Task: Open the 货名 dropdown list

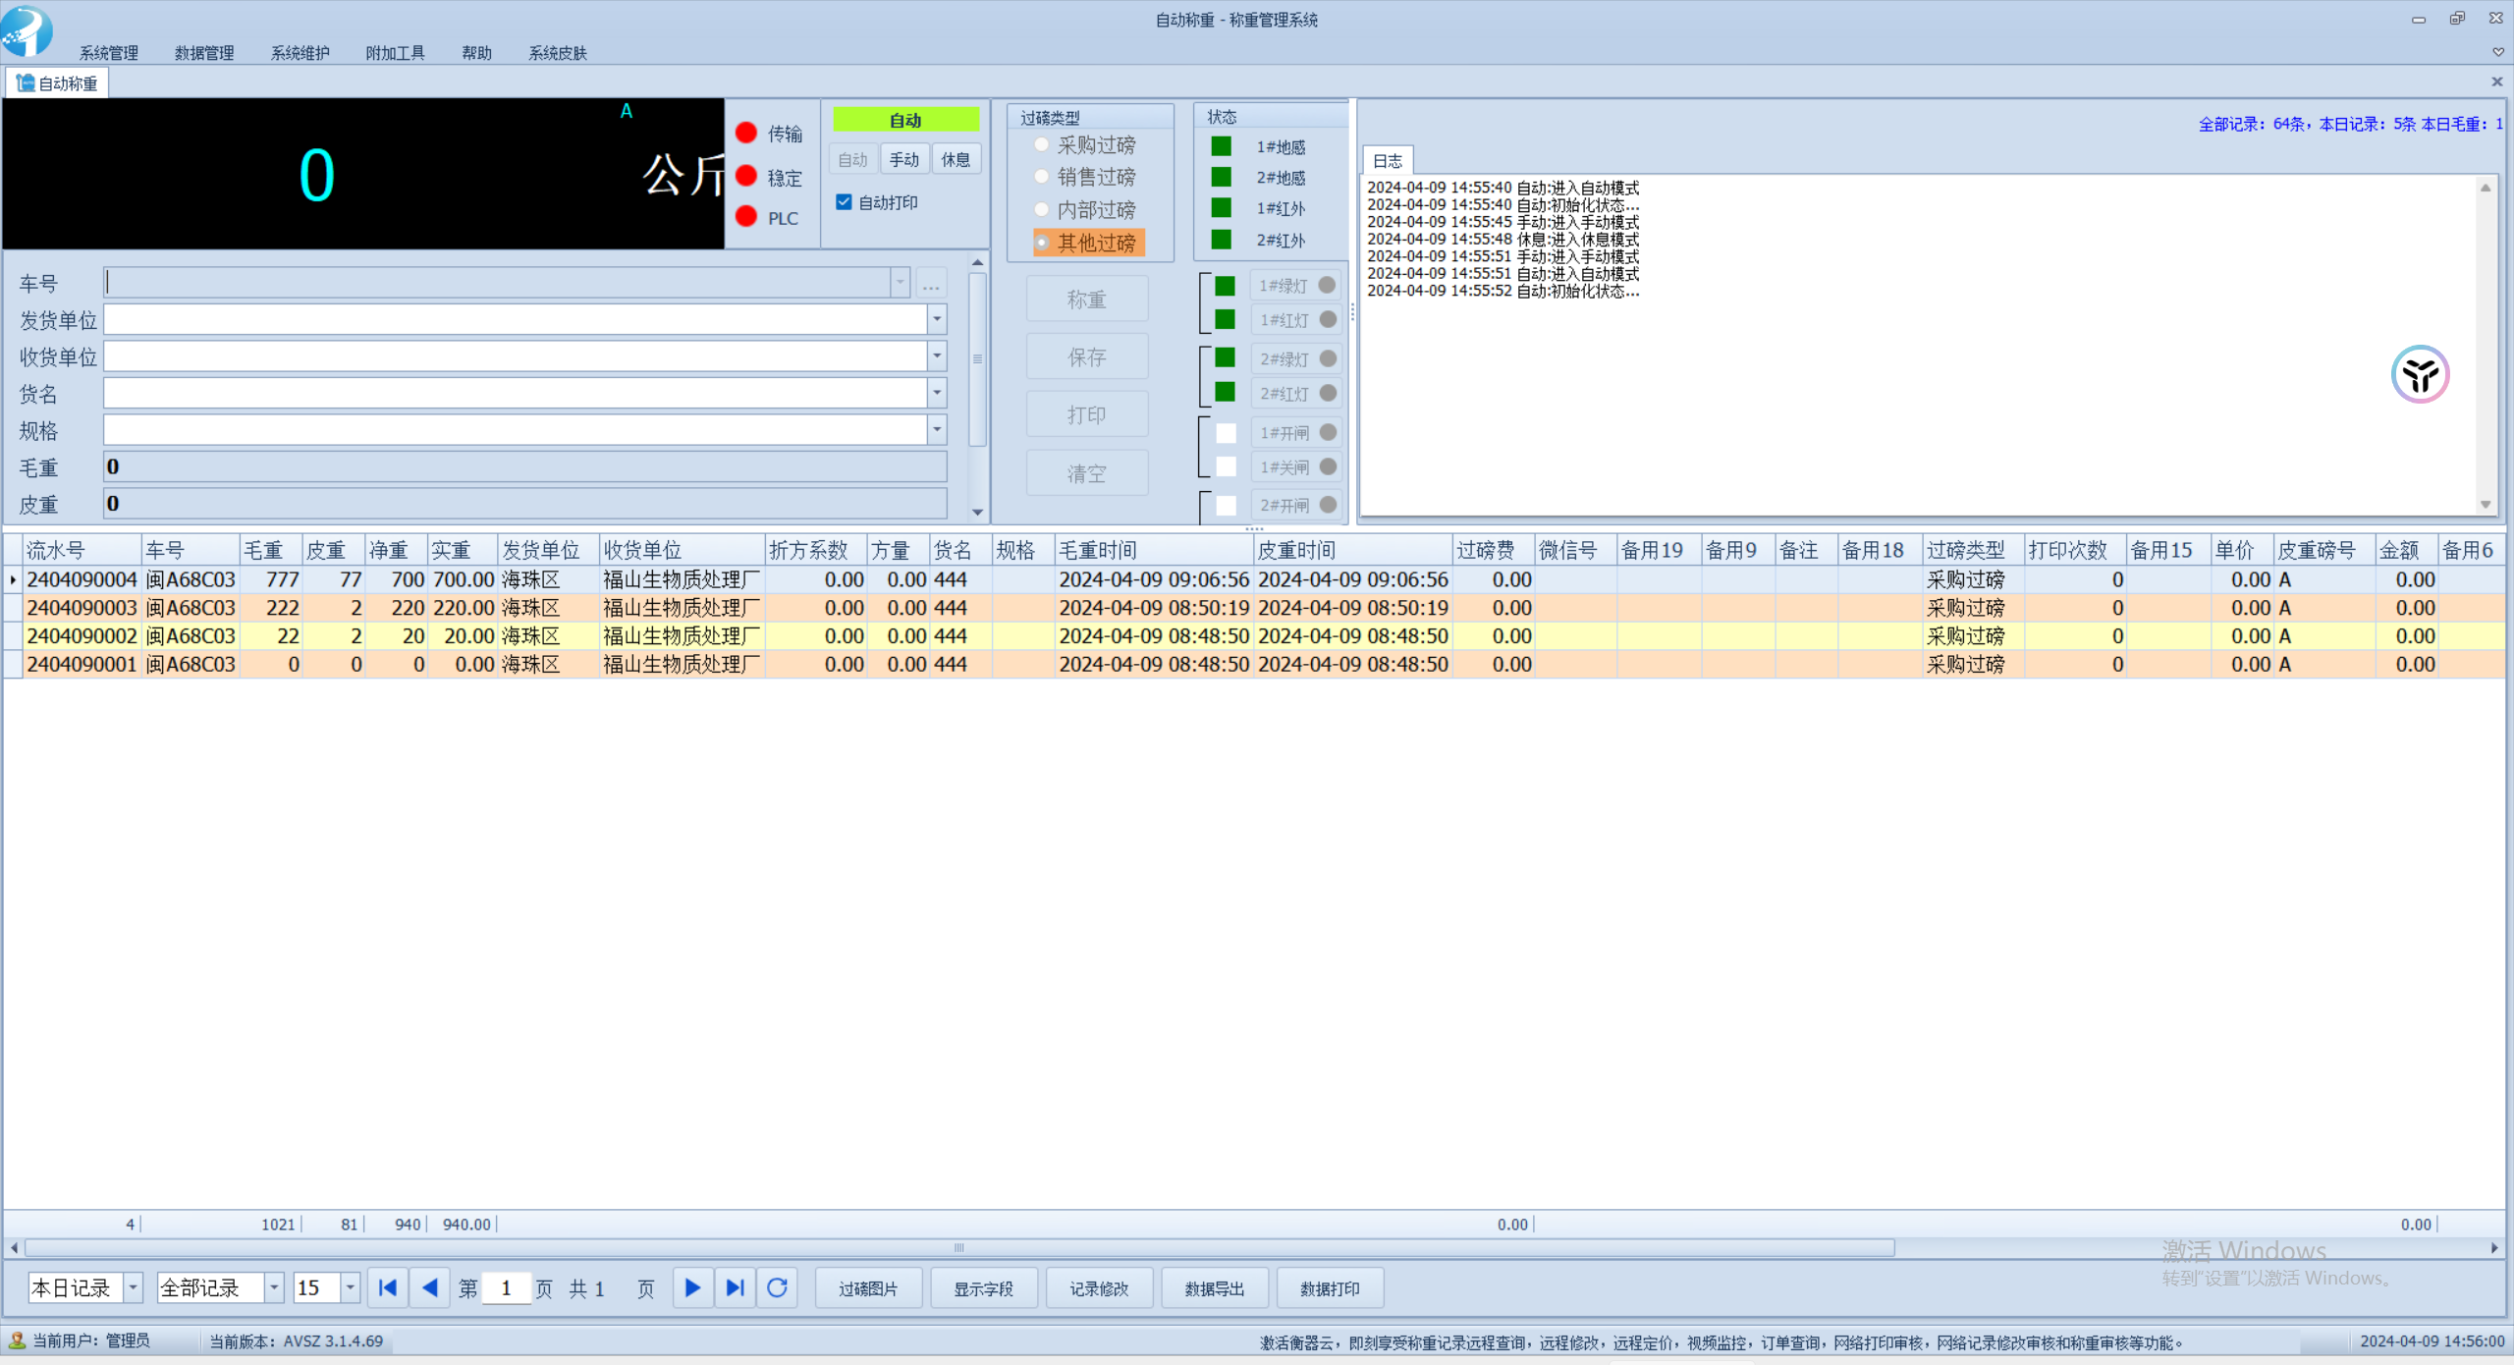Action: 937,393
